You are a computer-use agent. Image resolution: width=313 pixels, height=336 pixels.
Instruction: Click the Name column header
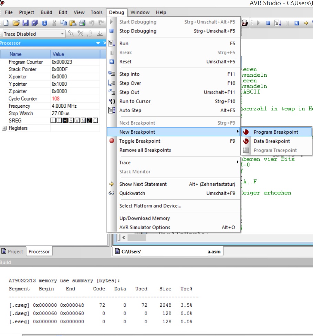[x=25, y=54]
